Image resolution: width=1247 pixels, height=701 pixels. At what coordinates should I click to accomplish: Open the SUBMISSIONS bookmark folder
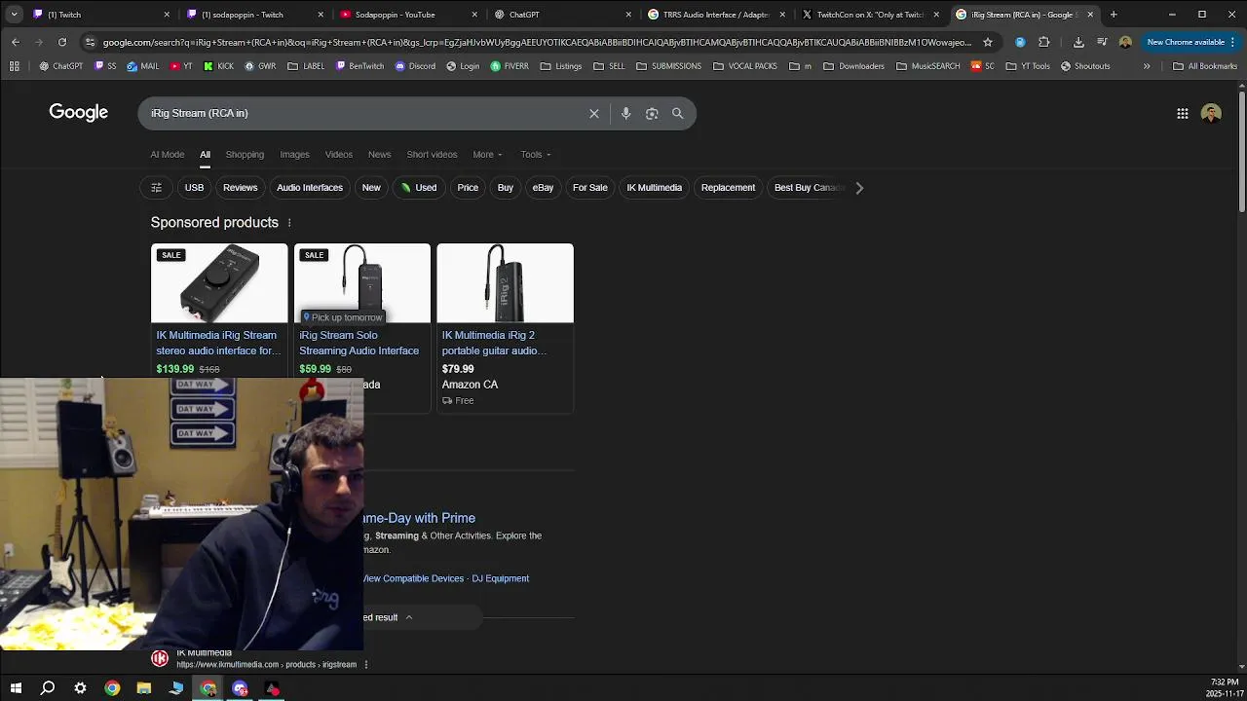[x=668, y=66]
